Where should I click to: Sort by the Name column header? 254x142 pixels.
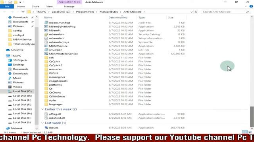point(48,17)
